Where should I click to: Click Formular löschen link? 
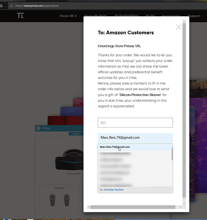pyautogui.click(x=114, y=190)
